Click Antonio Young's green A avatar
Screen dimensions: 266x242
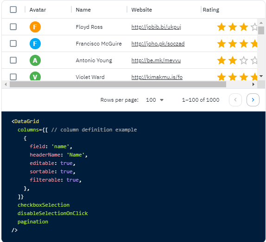click(35, 60)
